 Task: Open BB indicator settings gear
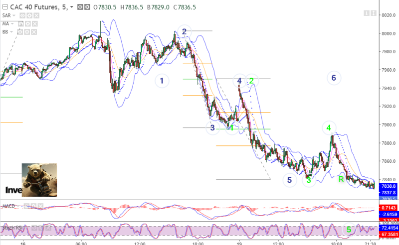pos(27,32)
